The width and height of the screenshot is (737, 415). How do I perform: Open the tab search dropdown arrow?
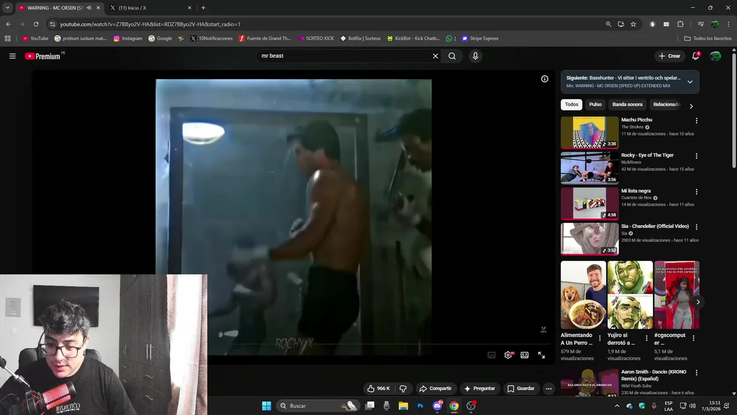tap(7, 8)
